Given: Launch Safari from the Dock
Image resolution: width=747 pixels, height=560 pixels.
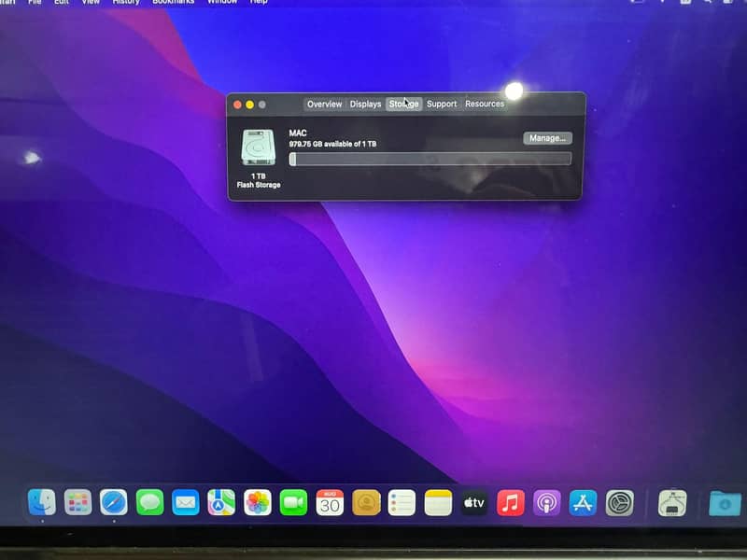Looking at the screenshot, I should point(114,502).
